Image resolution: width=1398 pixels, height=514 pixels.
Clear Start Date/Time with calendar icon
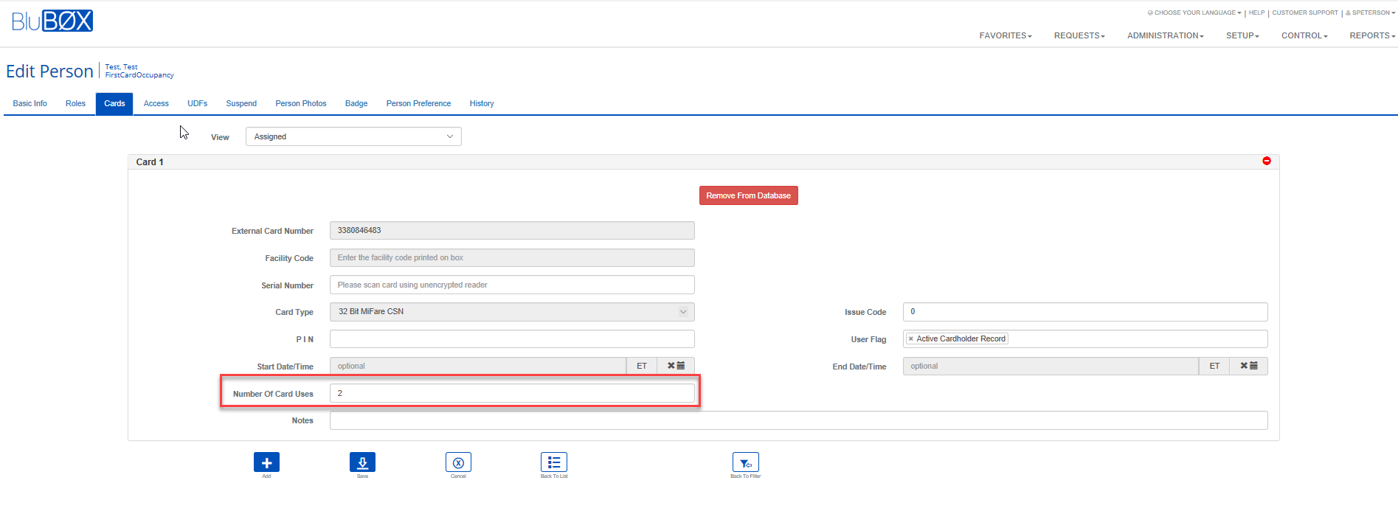coord(676,366)
